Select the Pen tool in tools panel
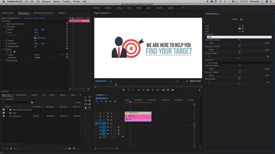This screenshot has height=154, width=275. [x=90, y=104]
